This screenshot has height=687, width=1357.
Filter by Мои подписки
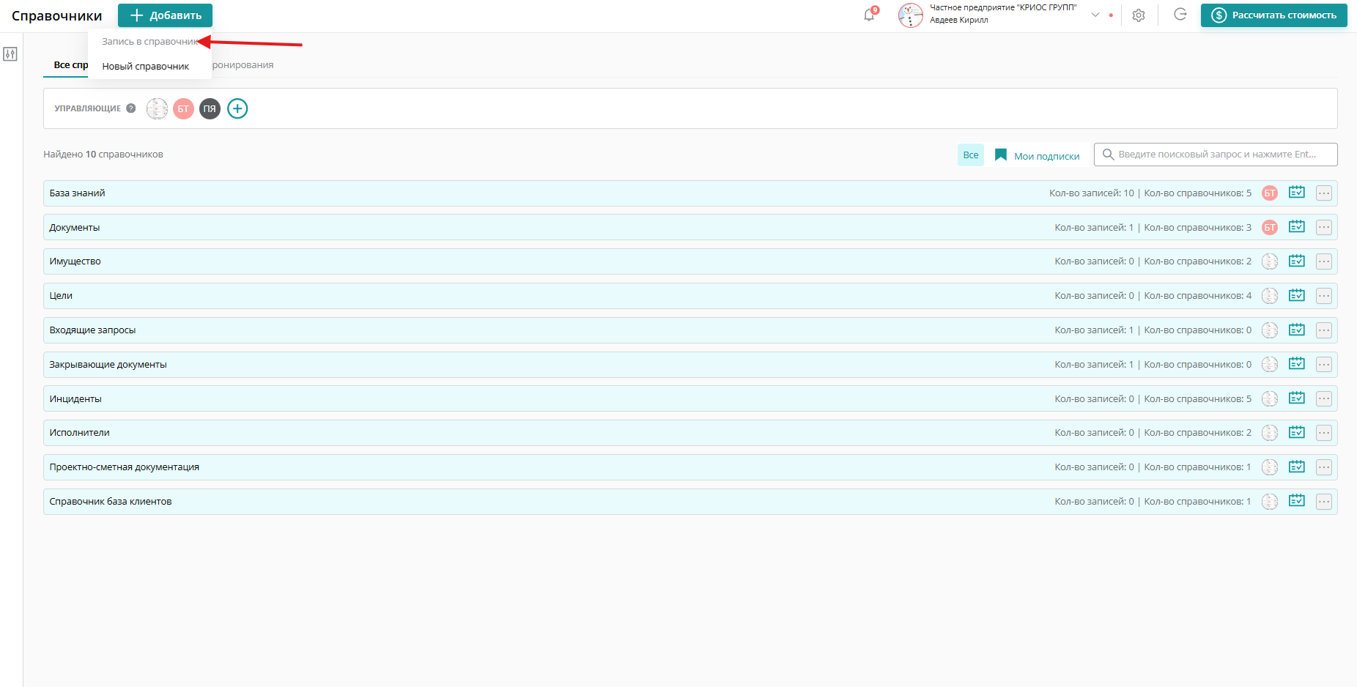point(1037,155)
